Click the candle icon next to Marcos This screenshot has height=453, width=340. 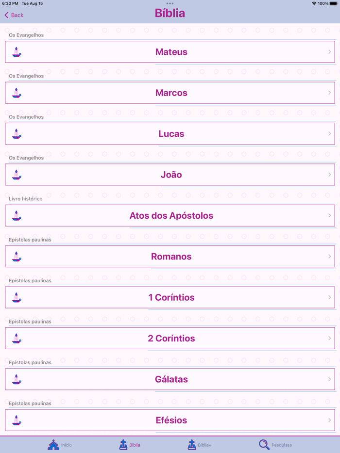click(16, 93)
